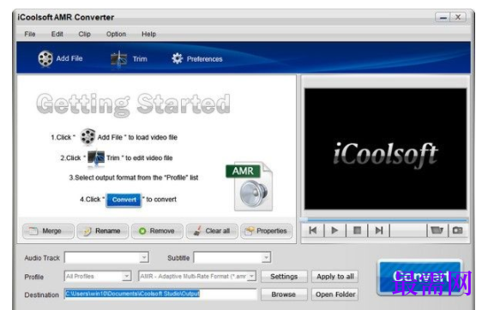Viewport: 488px width, 310px height.
Task: Click the film reel icon in step 1
Action: pos(87,137)
